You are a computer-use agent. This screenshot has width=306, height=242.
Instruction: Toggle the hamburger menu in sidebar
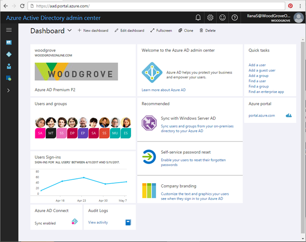(x=9, y=30)
